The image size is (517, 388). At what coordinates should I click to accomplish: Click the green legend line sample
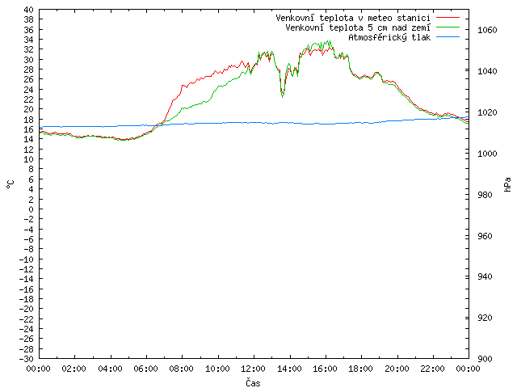[x=448, y=27]
